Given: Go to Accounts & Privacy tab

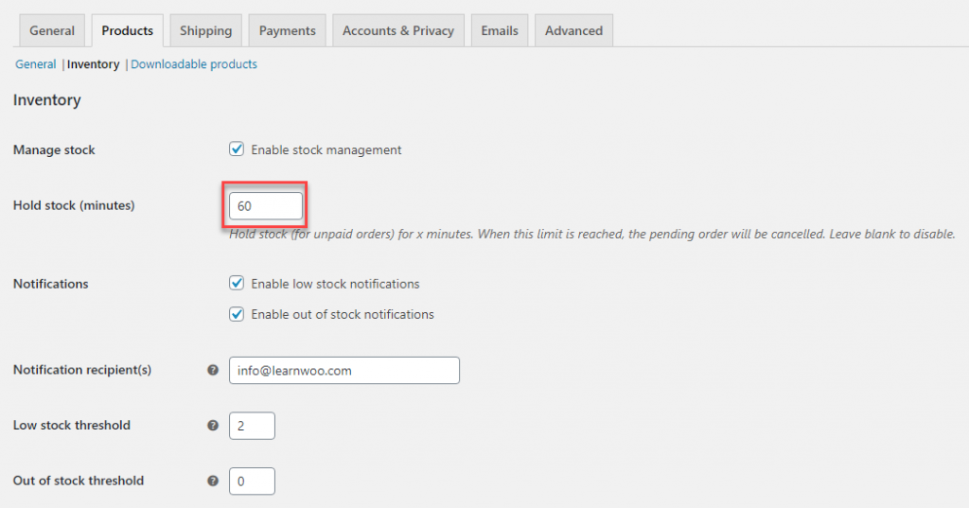Looking at the screenshot, I should coord(398,31).
